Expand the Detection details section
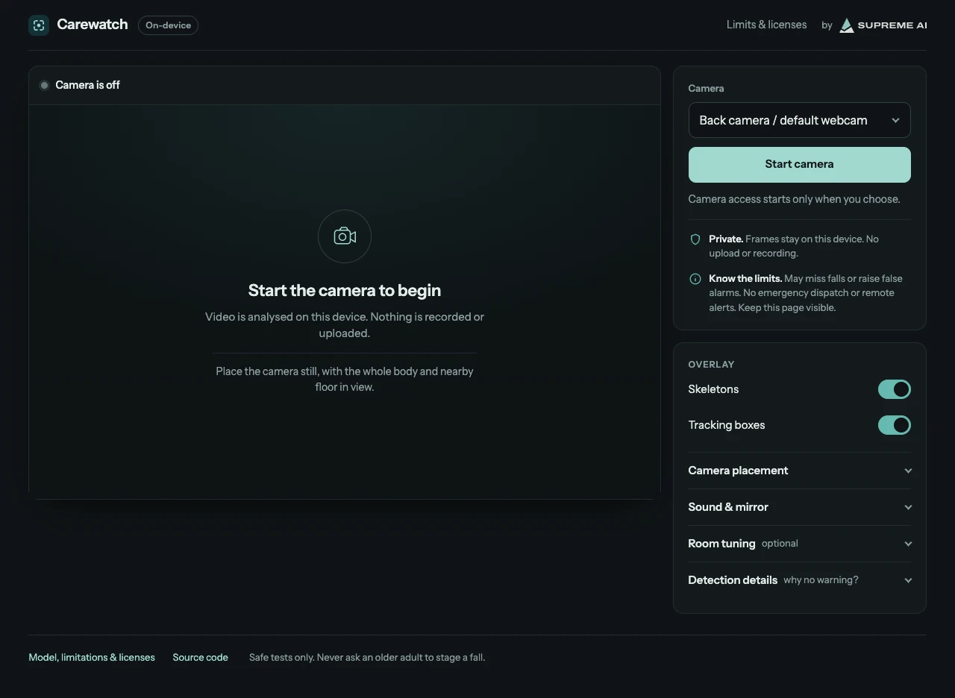This screenshot has height=698, width=955. tap(800, 580)
